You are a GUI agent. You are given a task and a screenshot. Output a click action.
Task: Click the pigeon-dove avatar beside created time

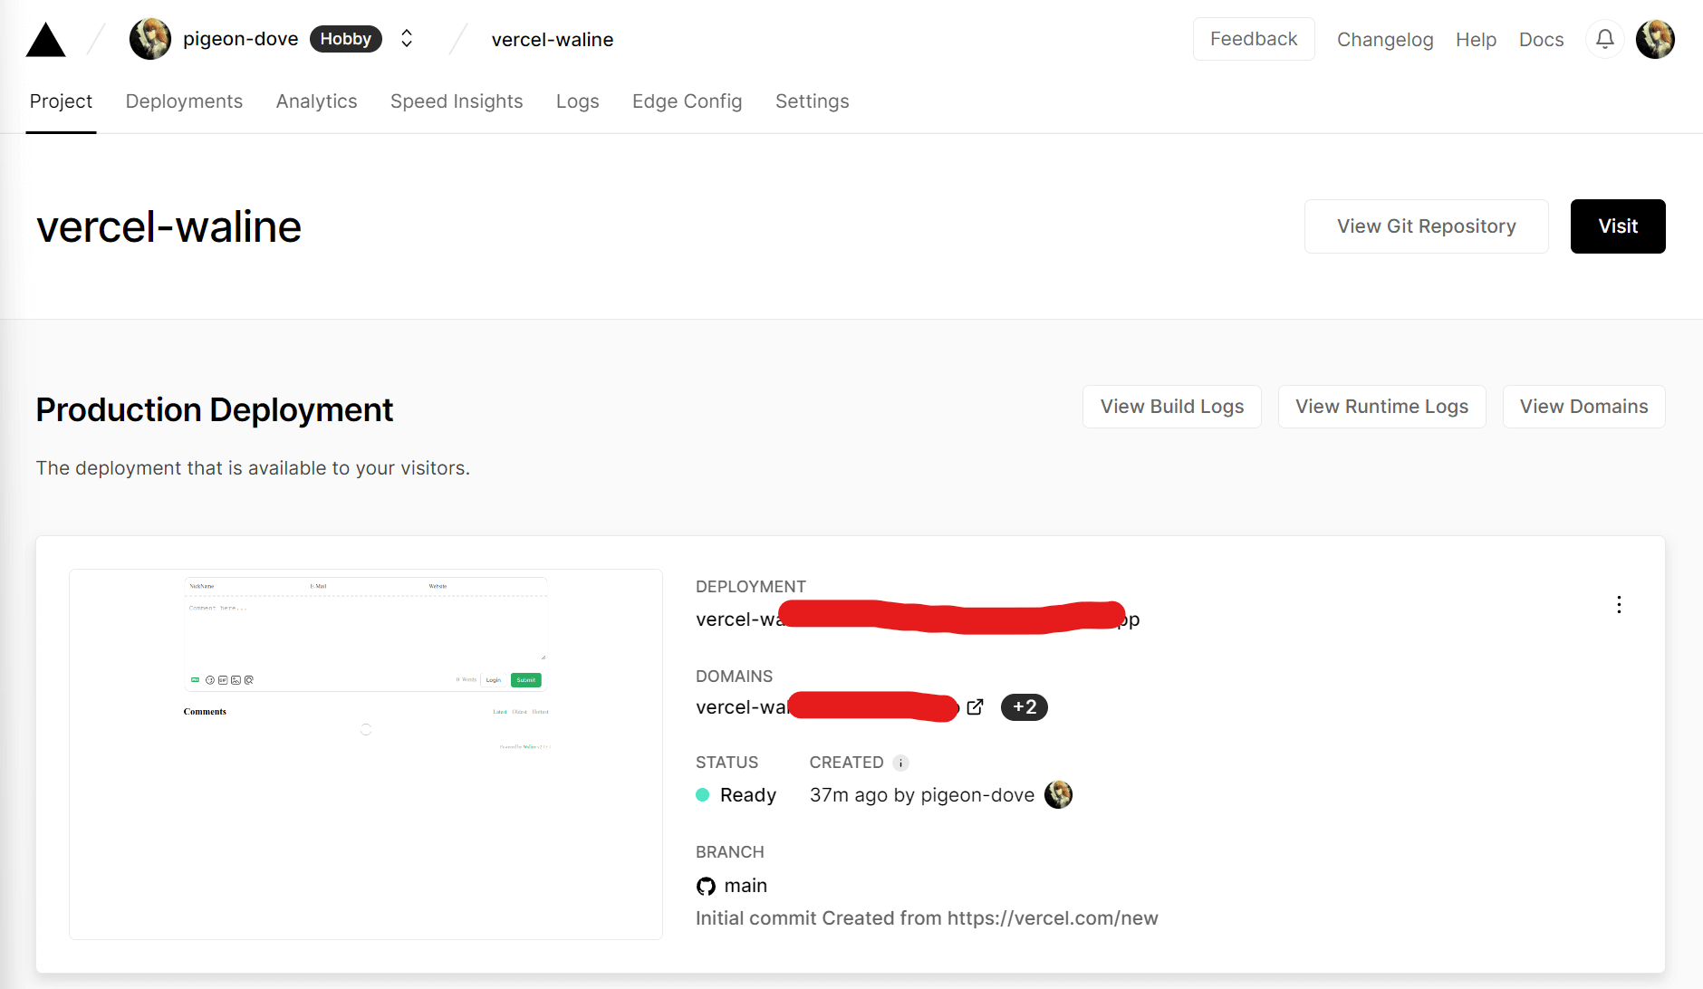point(1058,795)
